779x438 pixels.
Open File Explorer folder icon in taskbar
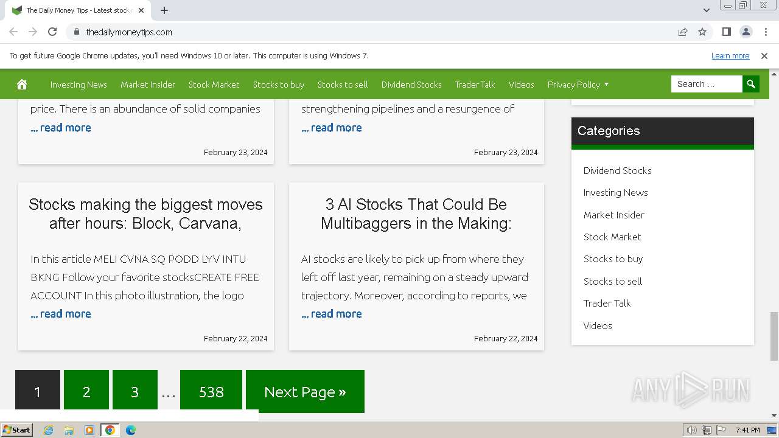(69, 430)
